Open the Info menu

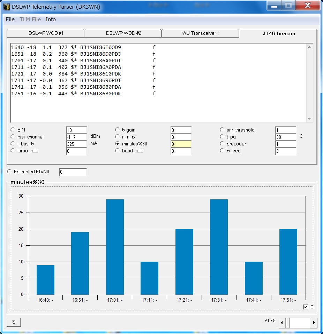click(51, 19)
